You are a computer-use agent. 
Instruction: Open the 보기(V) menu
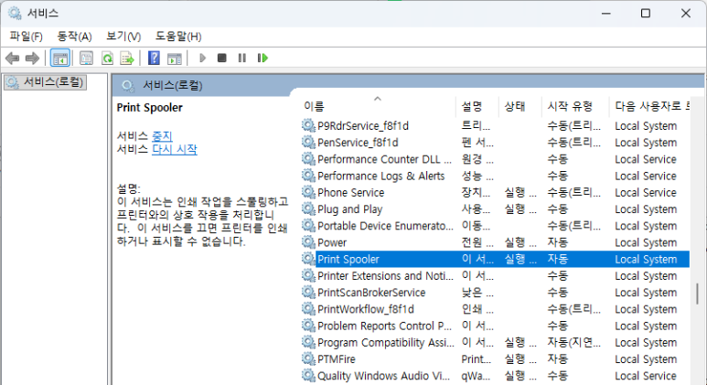tap(123, 36)
